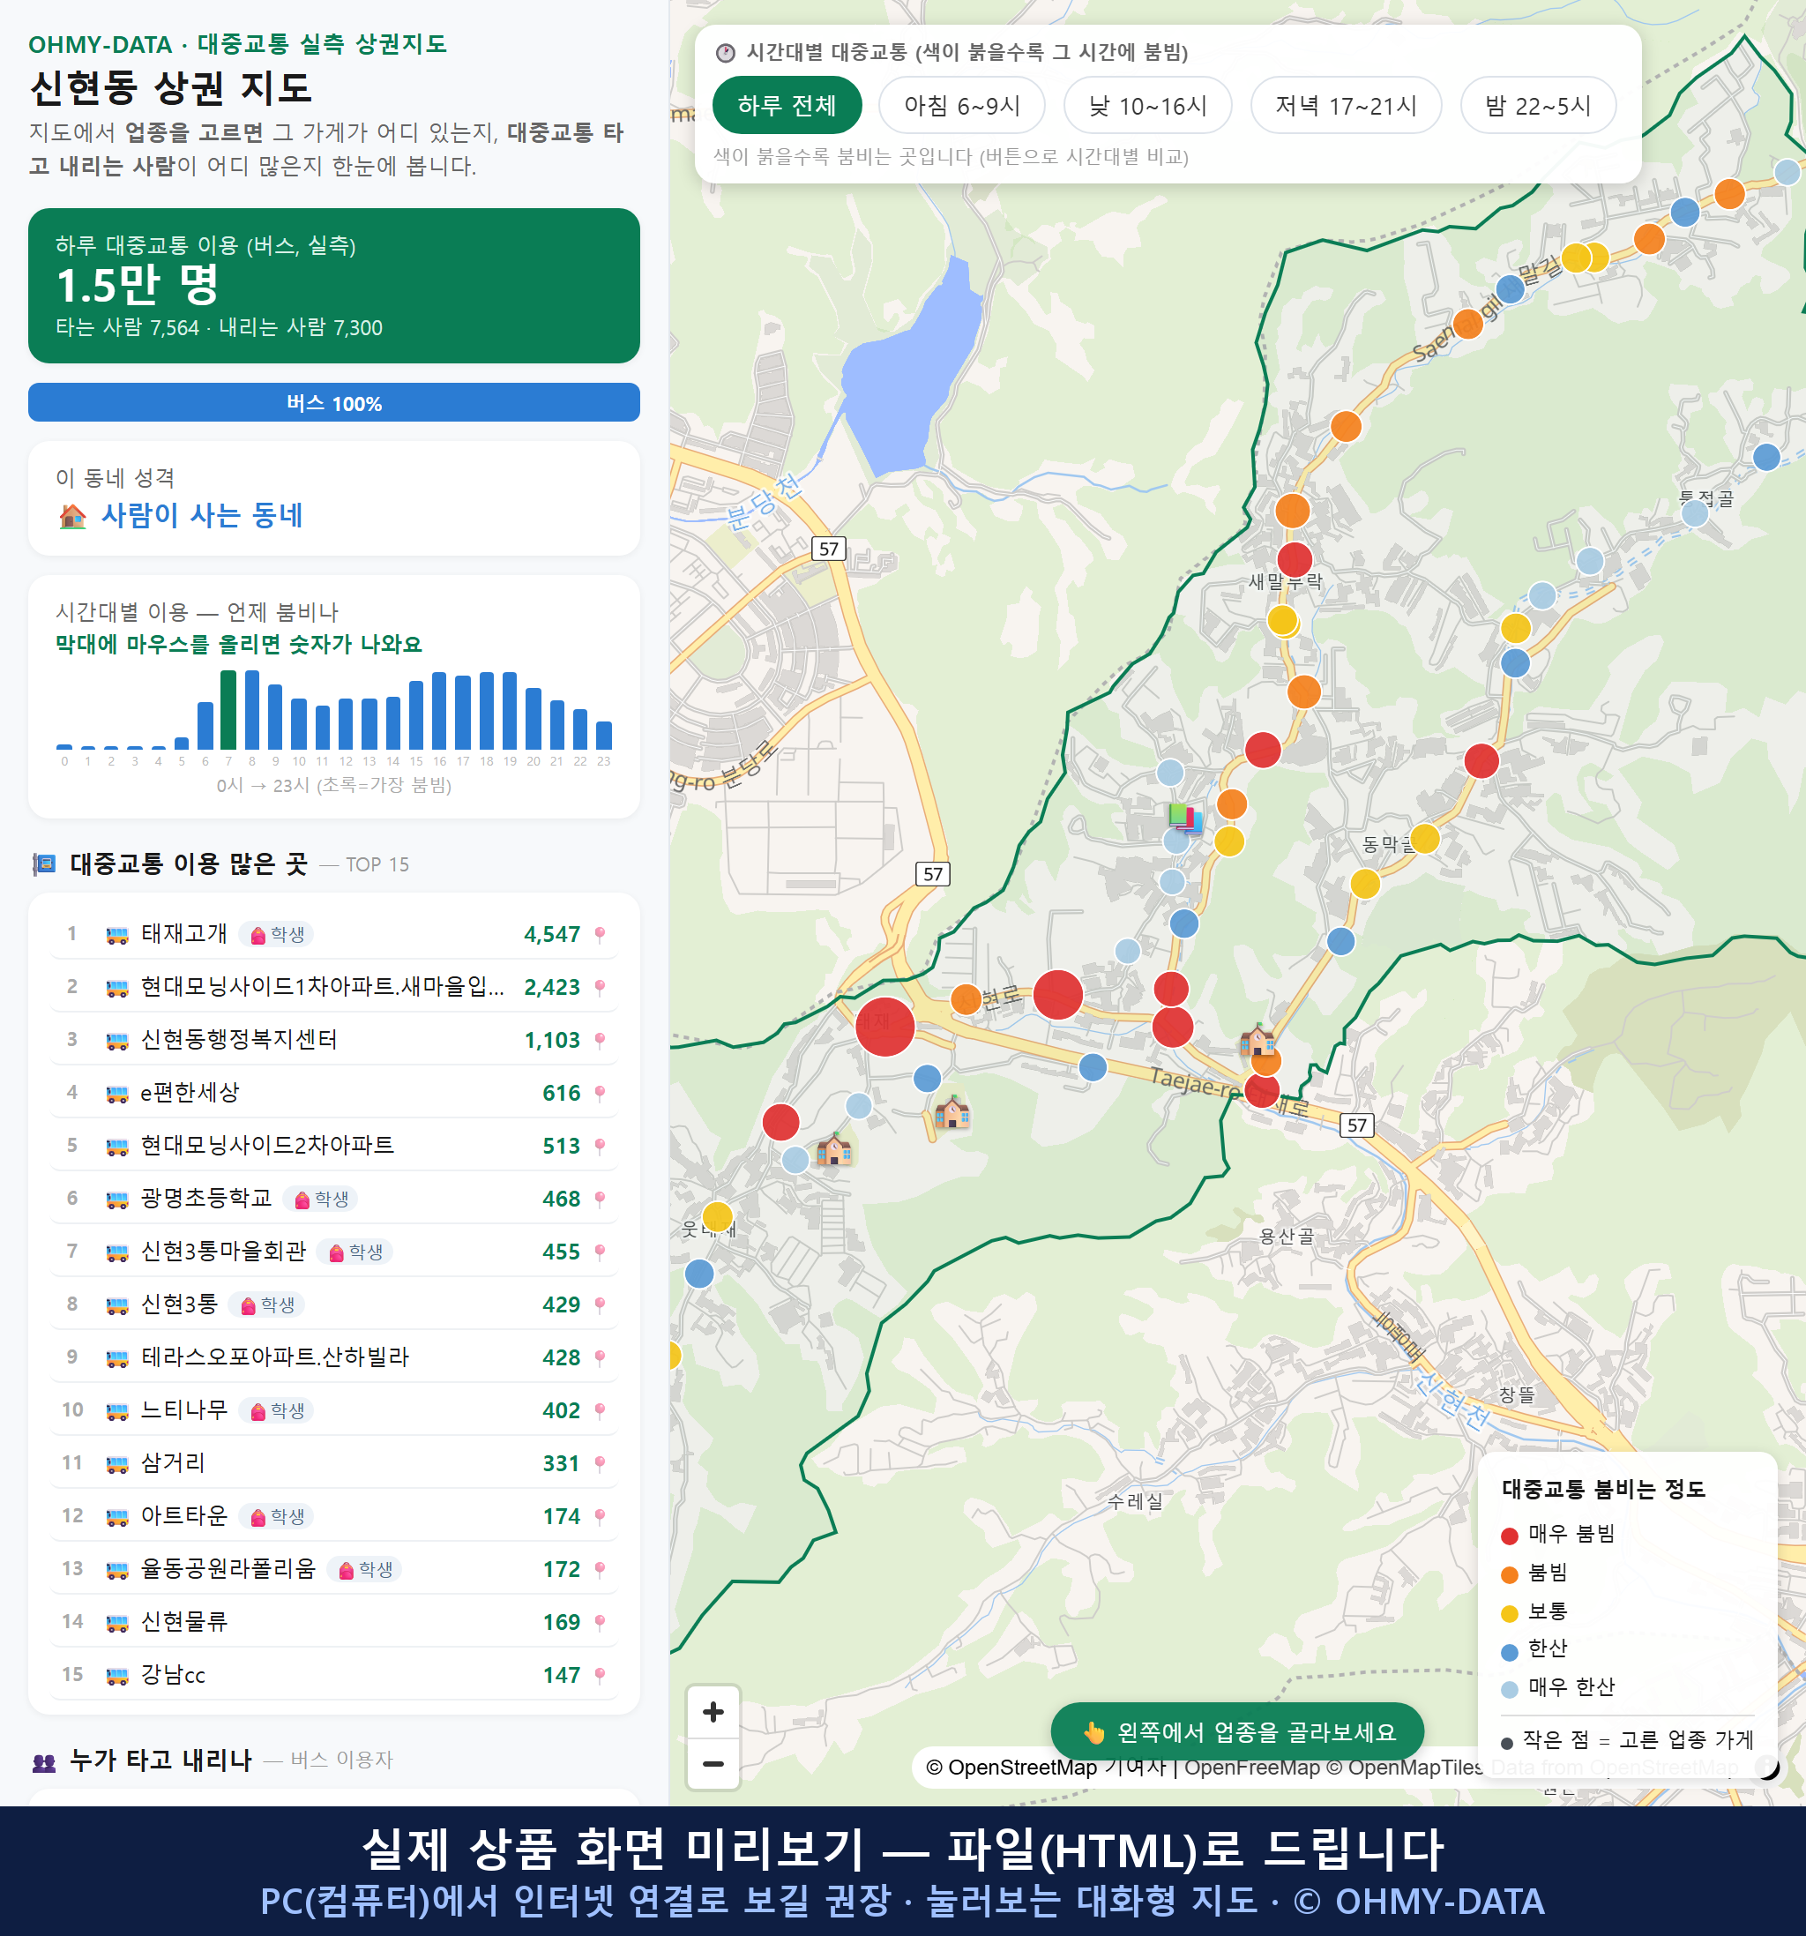The height and width of the screenshot is (1936, 1806).
Task: Click the 1.5만 명 daily usage card
Action: pyautogui.click(x=334, y=286)
